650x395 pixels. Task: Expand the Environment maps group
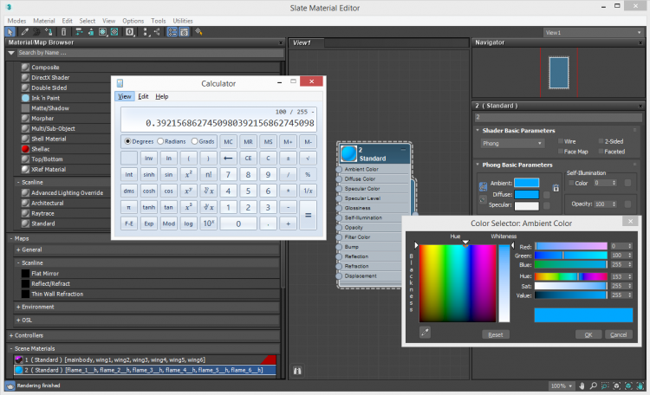click(x=18, y=307)
